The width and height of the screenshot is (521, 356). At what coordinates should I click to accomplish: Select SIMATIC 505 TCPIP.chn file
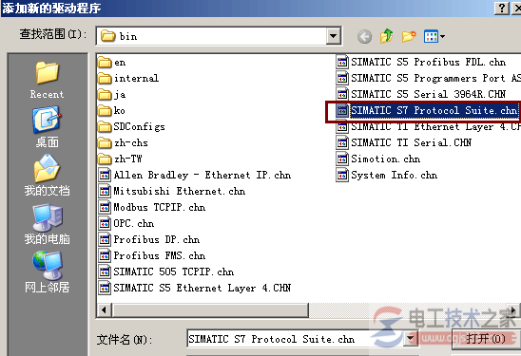[x=166, y=272]
